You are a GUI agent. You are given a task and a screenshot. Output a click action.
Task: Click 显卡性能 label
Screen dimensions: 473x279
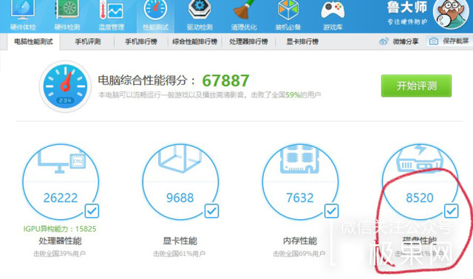click(180, 241)
